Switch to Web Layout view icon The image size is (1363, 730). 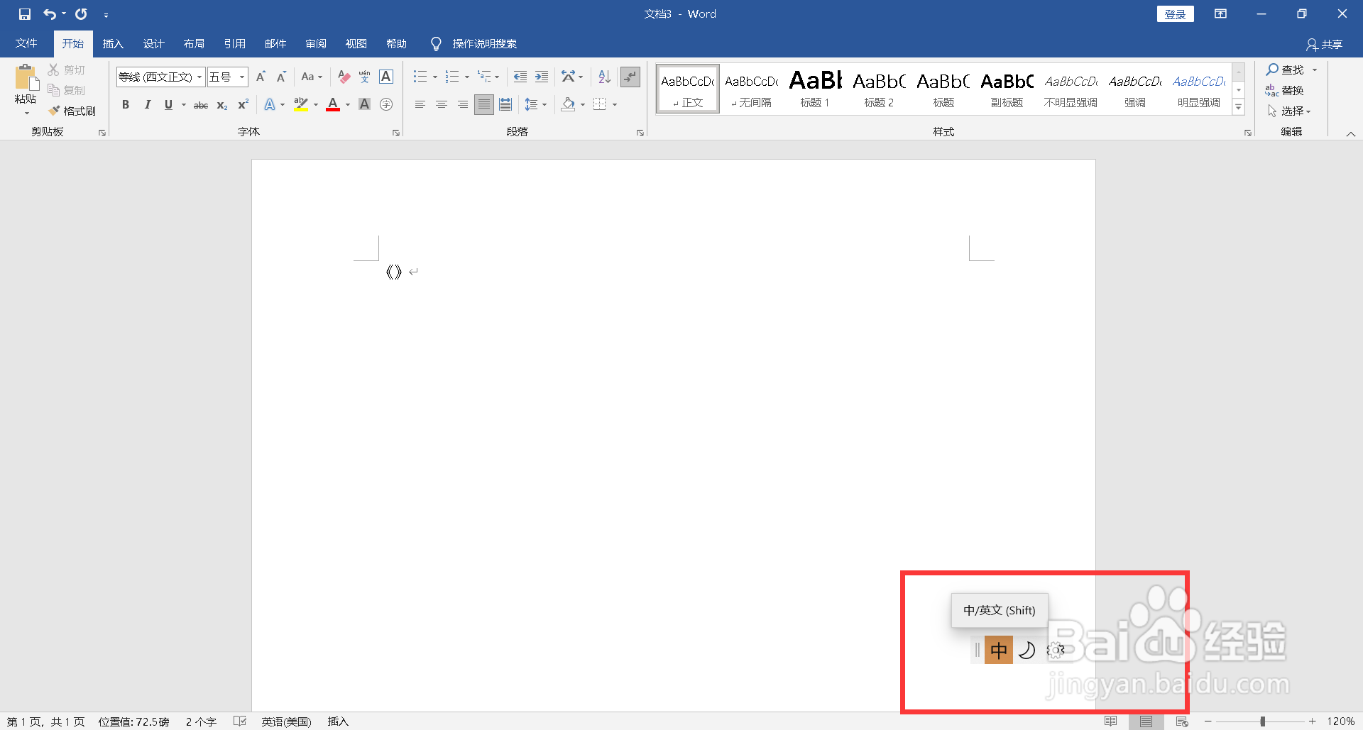coord(1182,721)
